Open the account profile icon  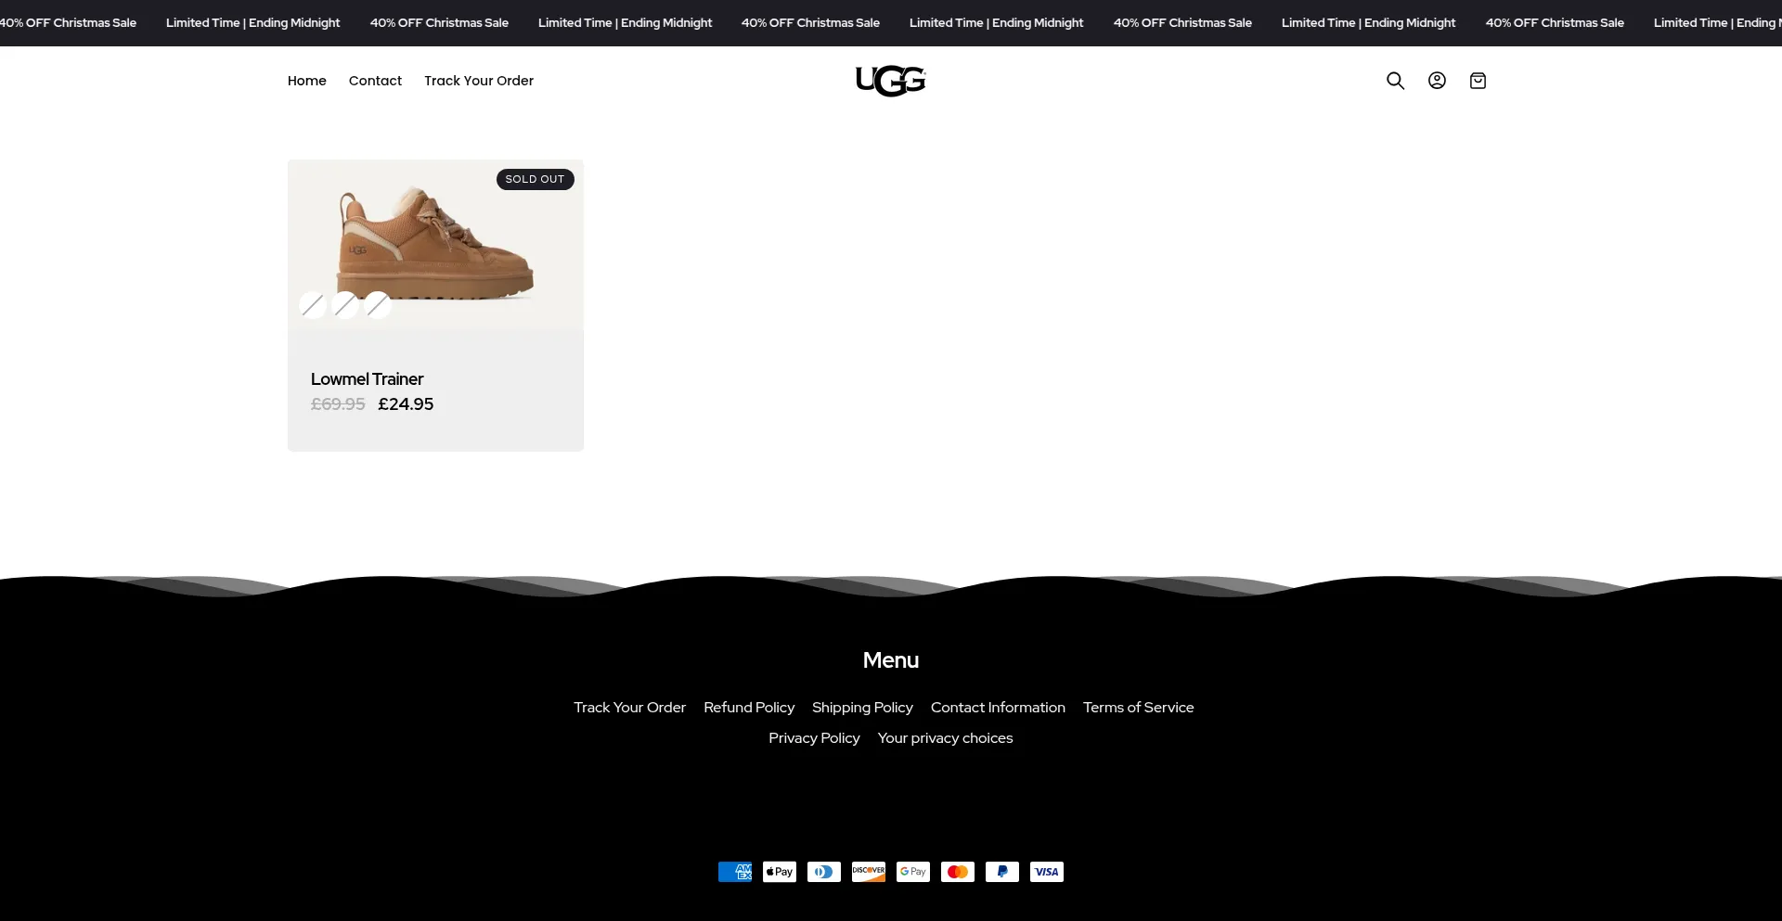[x=1437, y=81]
